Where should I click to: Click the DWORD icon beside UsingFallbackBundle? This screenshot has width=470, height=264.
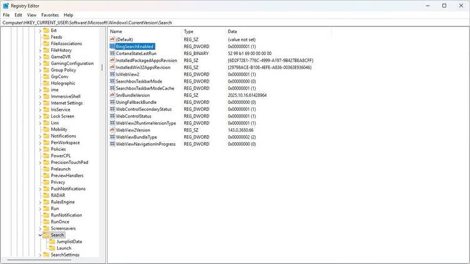pos(112,102)
